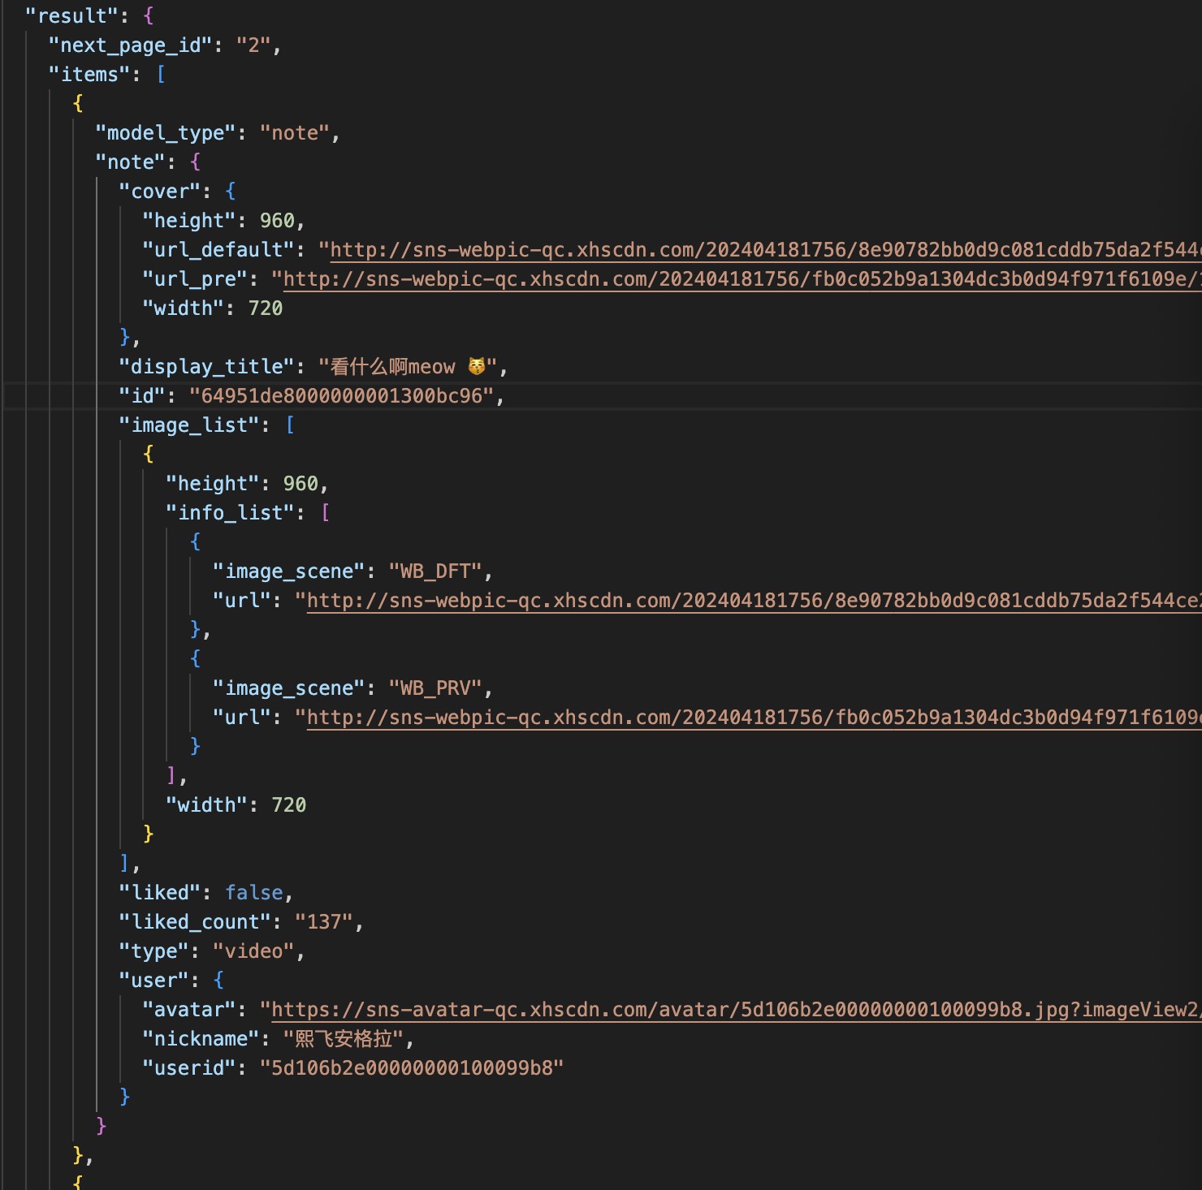Open the url_pre link in cover
This screenshot has width=1202, height=1190.
(x=742, y=279)
